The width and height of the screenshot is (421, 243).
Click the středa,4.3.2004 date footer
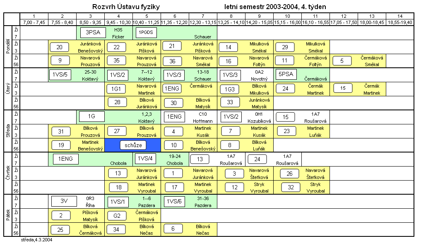pyautogui.click(x=36, y=239)
